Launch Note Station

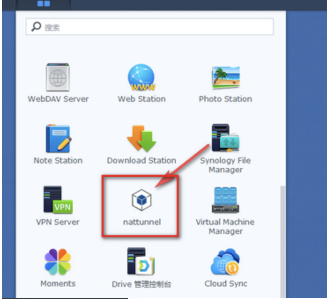(58, 139)
